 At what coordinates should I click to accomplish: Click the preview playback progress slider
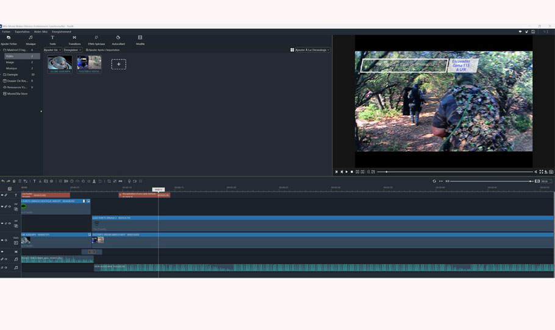(x=455, y=172)
